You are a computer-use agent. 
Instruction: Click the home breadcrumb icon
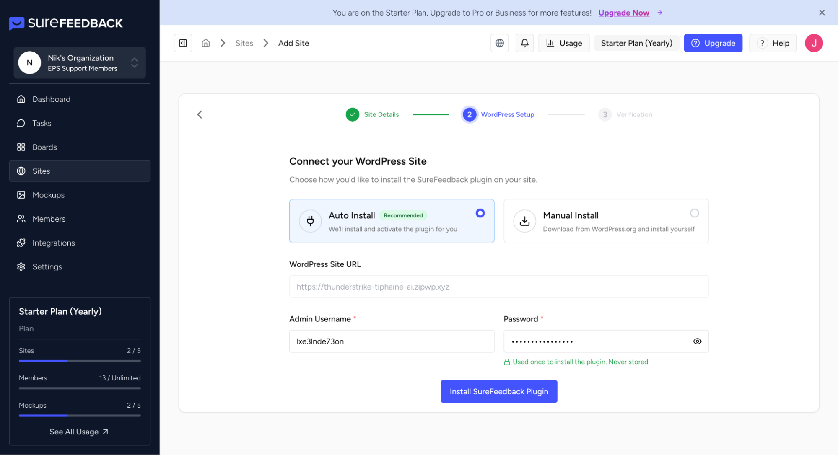click(205, 43)
